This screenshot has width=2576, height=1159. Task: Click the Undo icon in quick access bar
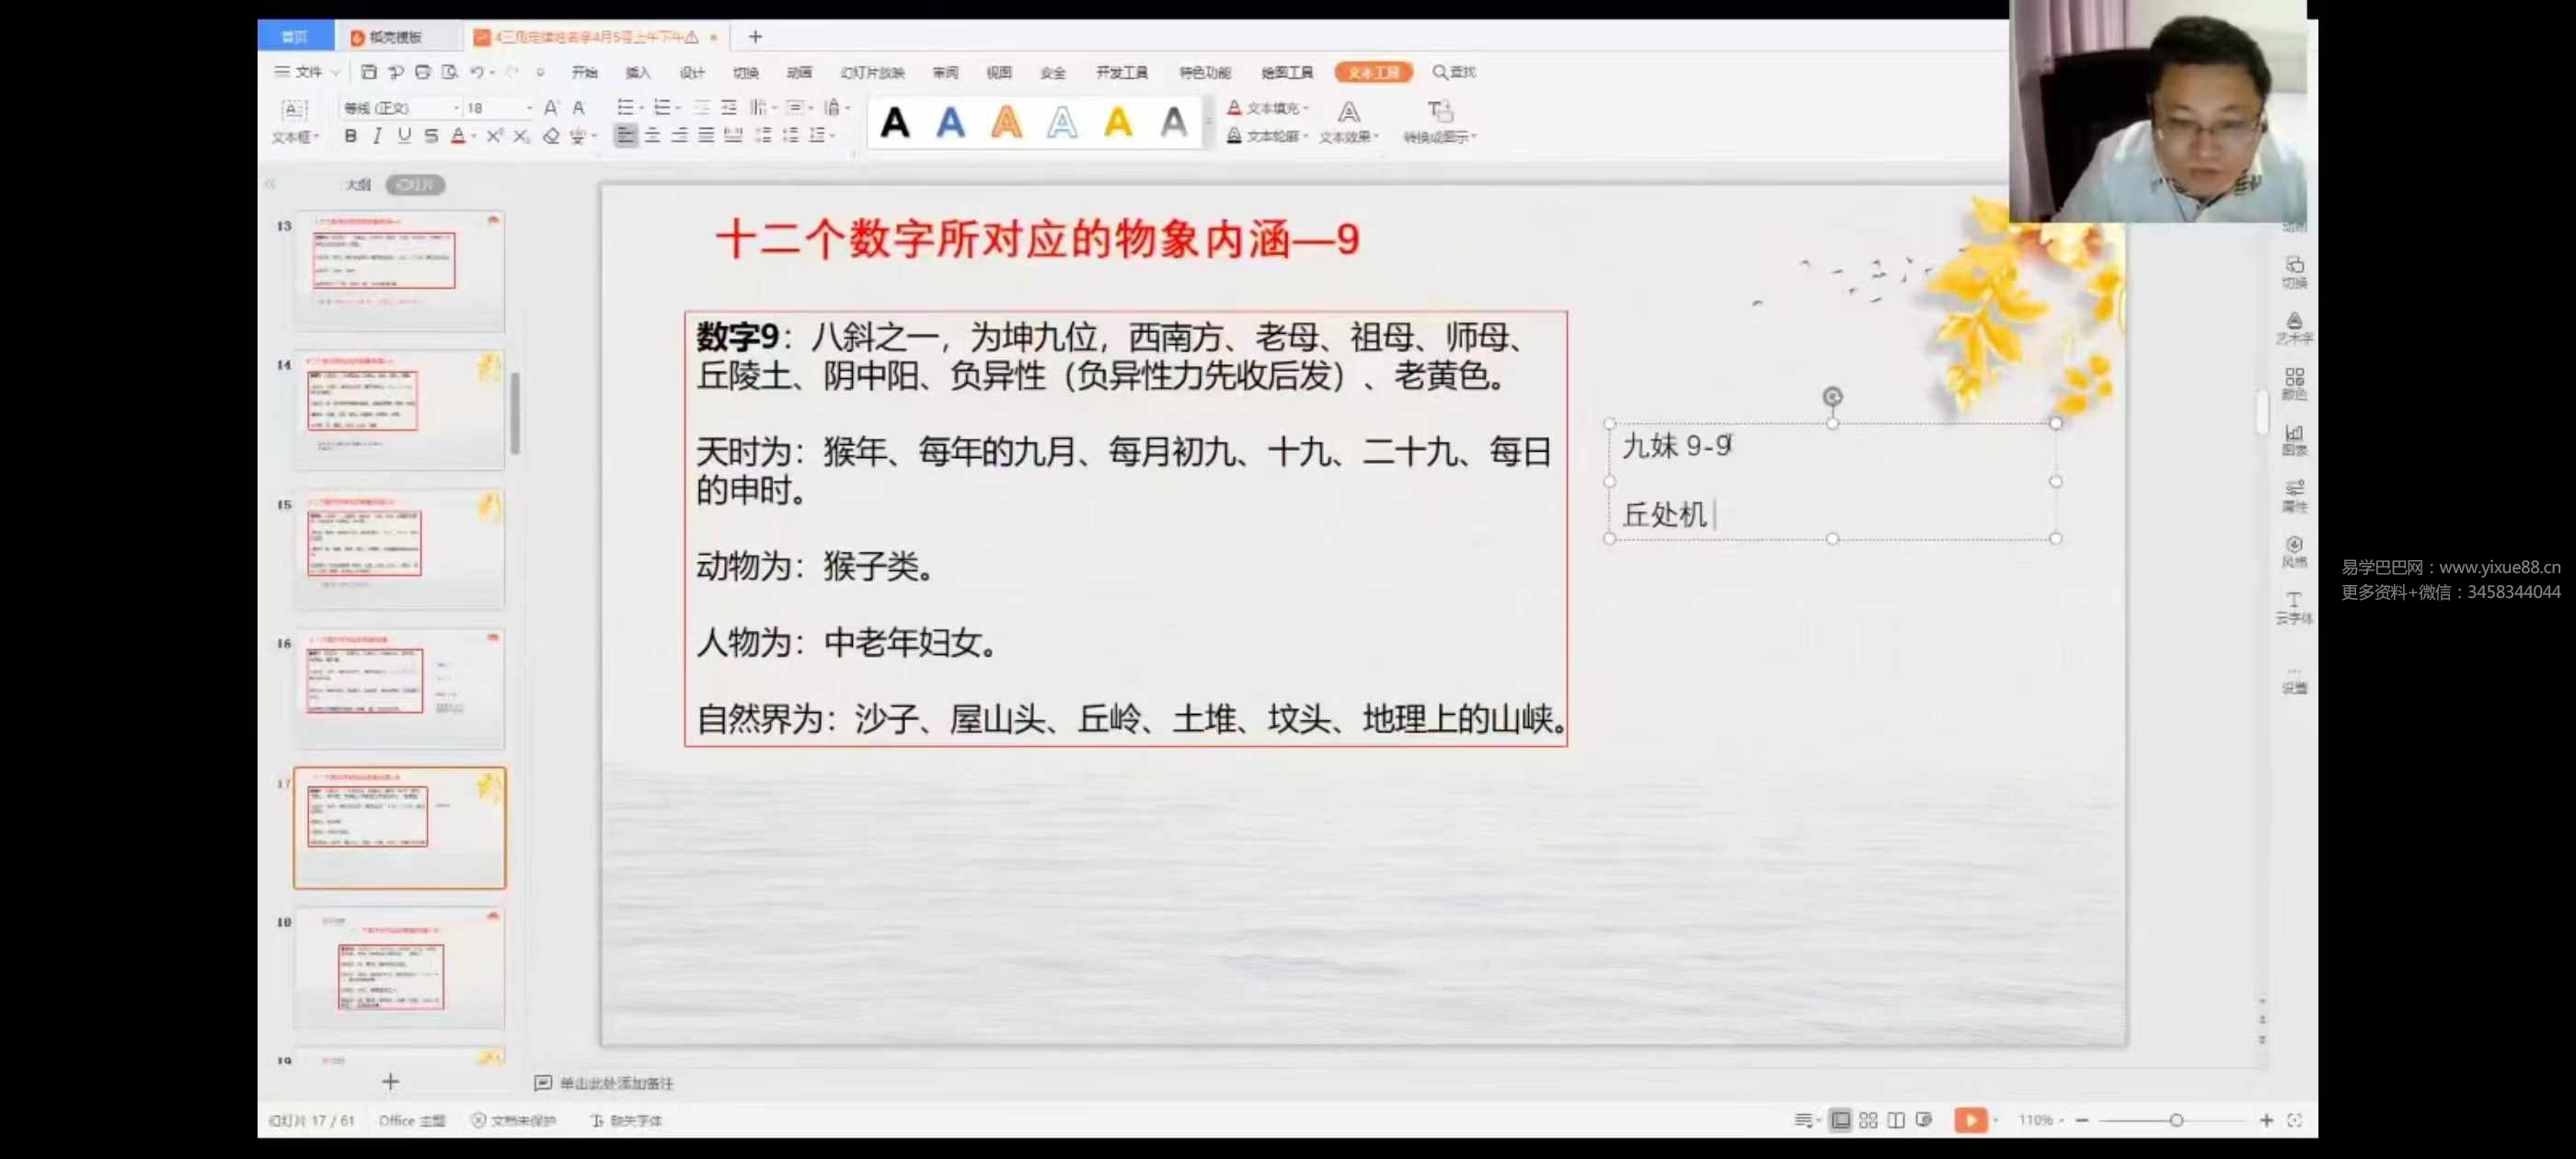coord(478,71)
